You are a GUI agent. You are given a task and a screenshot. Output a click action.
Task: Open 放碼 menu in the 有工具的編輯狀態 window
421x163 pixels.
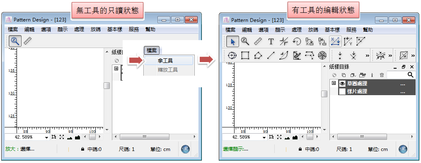[x=313, y=30]
